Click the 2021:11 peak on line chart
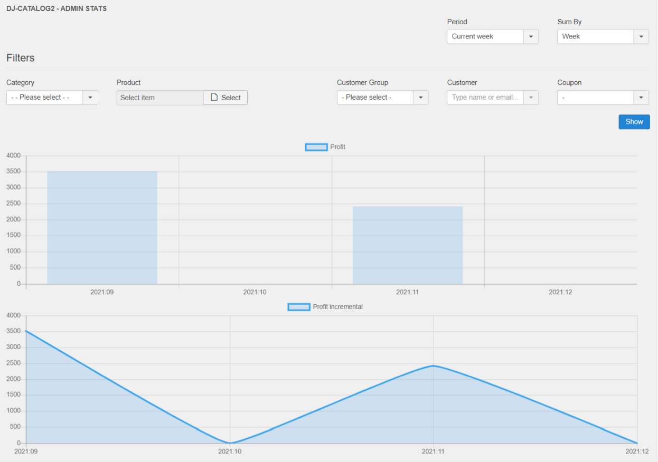Screen dimensions: 658x462 (x=434, y=365)
